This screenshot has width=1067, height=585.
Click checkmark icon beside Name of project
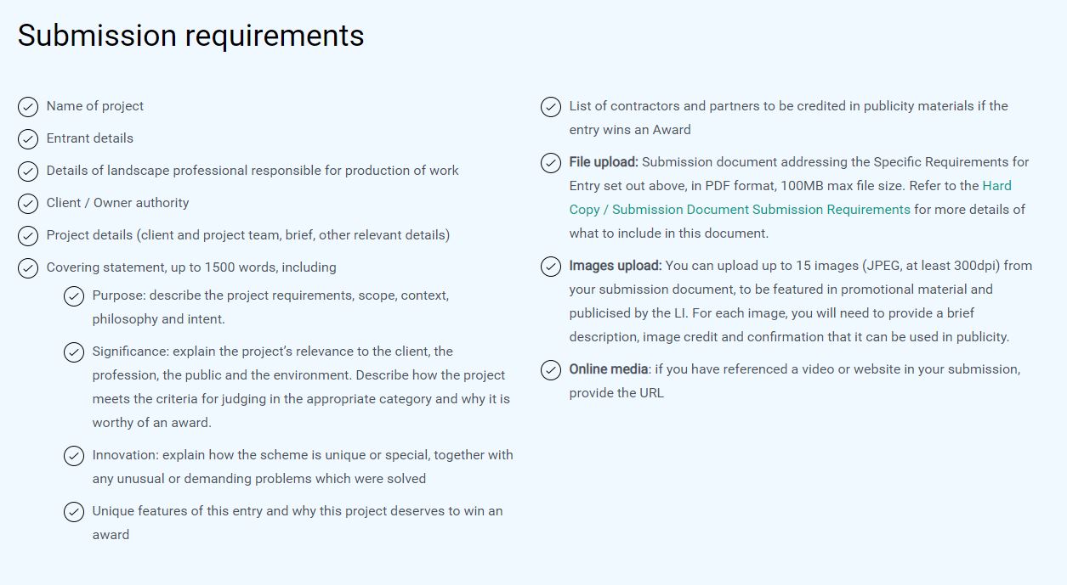pos(28,107)
